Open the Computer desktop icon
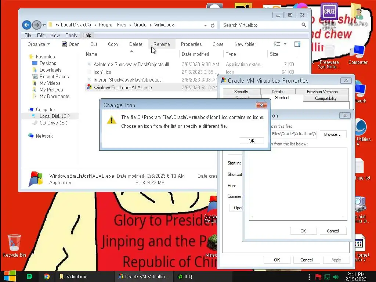The width and height of the screenshot is (376, 282). [358, 55]
